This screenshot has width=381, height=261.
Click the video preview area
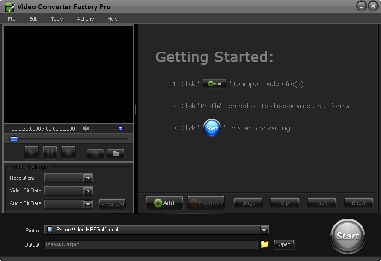tap(68, 74)
